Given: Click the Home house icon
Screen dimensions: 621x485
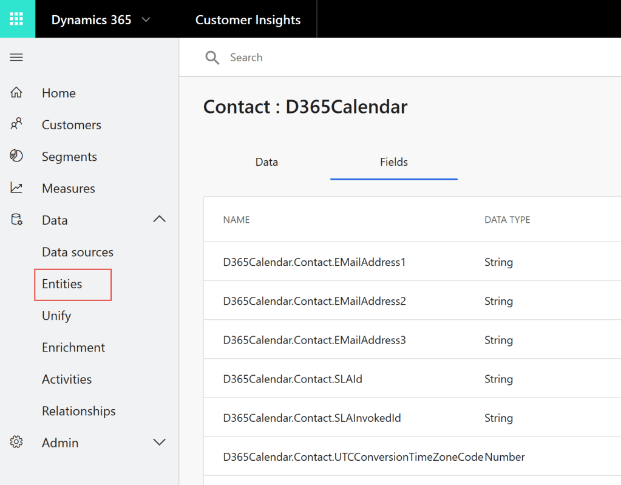Looking at the screenshot, I should click(16, 93).
